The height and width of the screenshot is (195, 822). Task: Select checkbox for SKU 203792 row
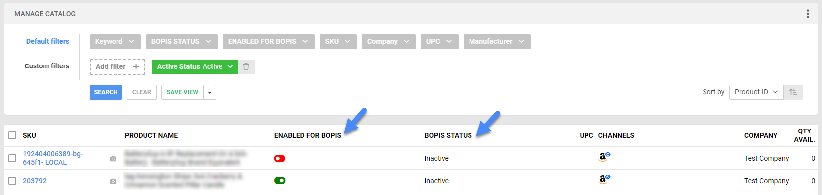(x=12, y=181)
